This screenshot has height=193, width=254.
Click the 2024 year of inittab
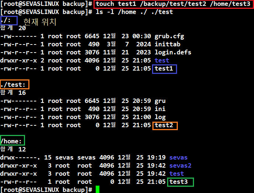[x=144, y=44]
